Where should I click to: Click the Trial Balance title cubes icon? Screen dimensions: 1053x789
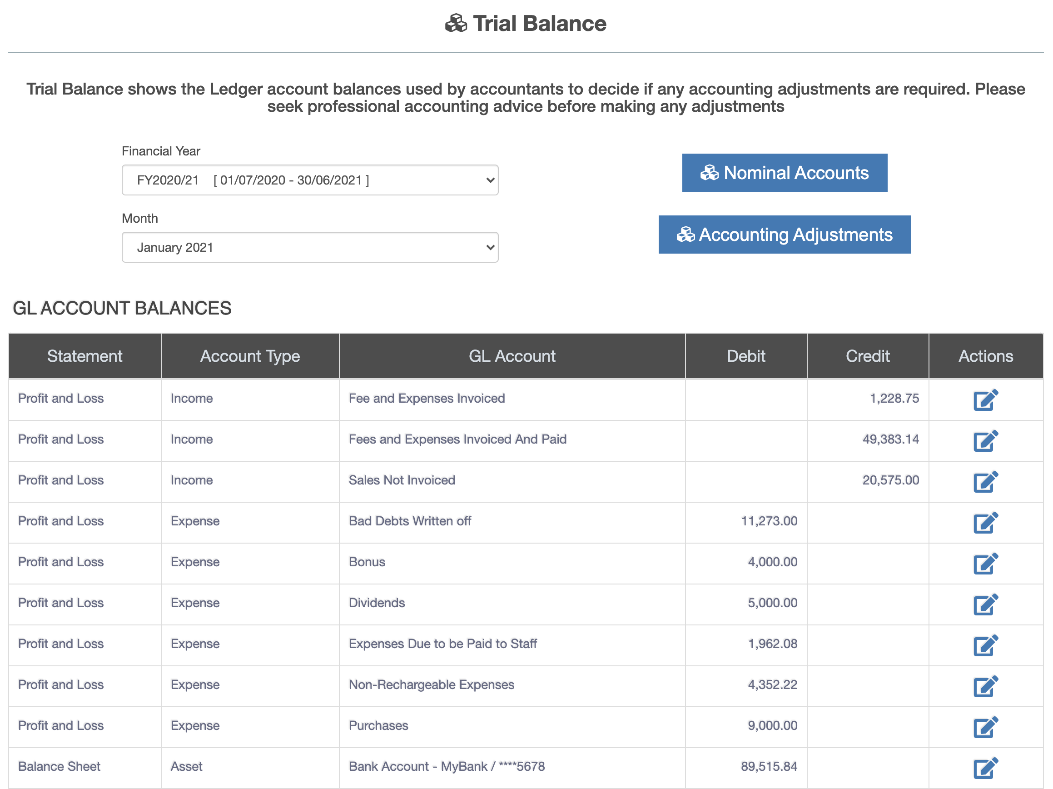456,23
